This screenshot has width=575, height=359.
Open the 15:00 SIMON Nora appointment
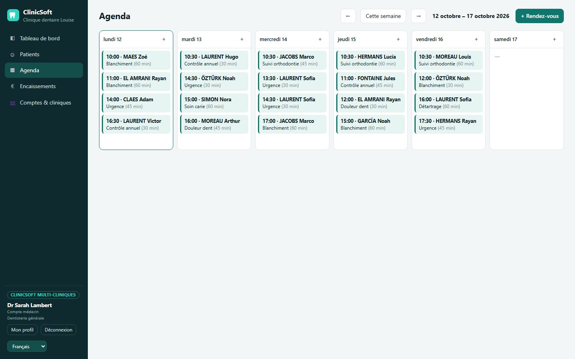[214, 103]
